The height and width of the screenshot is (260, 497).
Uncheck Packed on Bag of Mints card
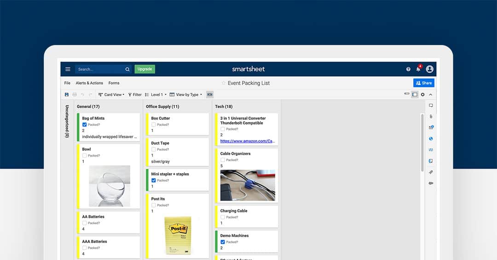point(85,124)
